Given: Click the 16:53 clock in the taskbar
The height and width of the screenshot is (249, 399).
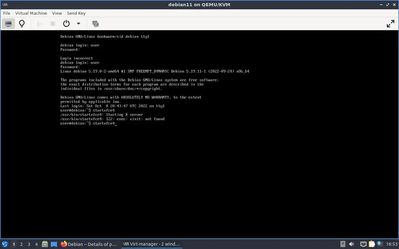Looking at the screenshot, I should tap(392, 244).
